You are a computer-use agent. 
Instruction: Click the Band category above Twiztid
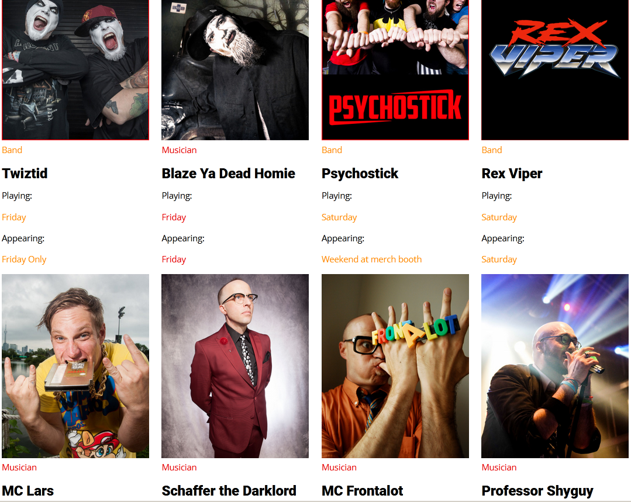point(12,150)
